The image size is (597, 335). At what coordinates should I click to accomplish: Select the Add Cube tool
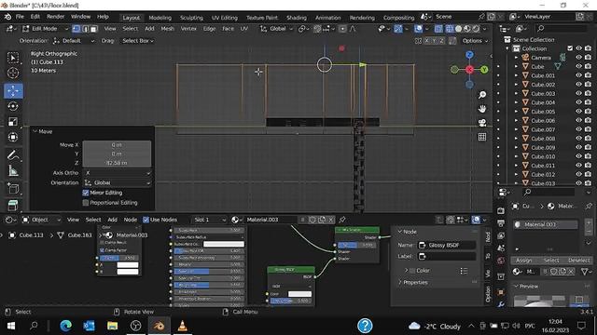click(13, 189)
